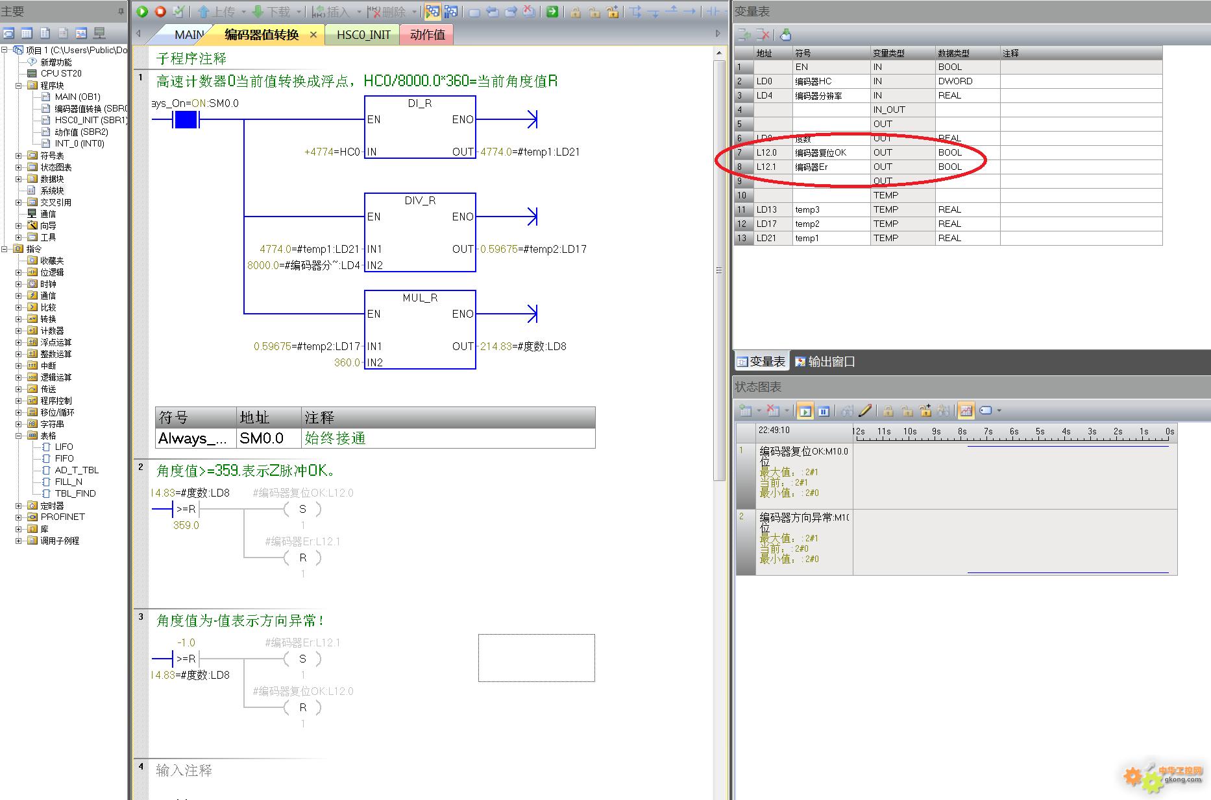
Task: Collapse the 程序块 tree node
Action: click(19, 86)
